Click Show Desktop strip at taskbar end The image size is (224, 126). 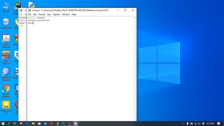coord(223,124)
